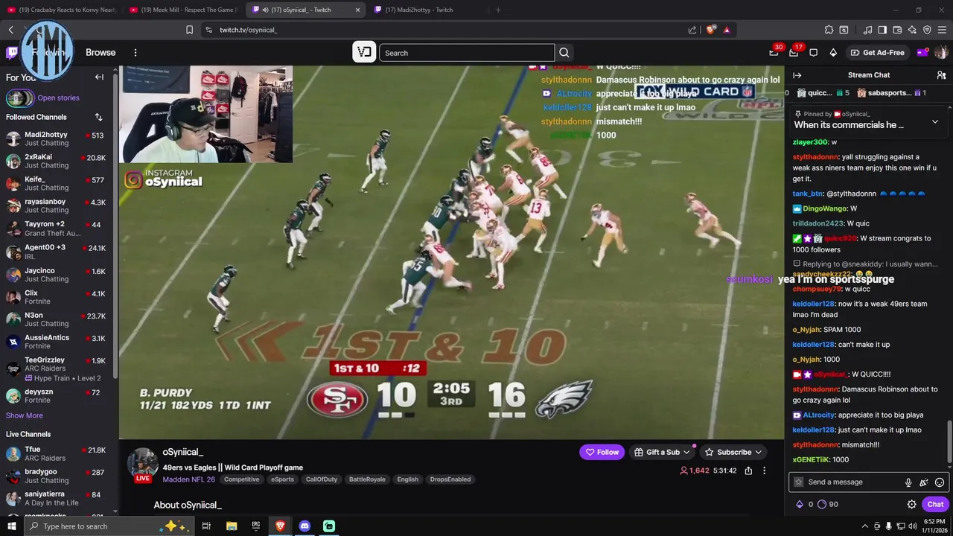This screenshot has width=953, height=536.
Task: Click the search magnifier button
Action: point(564,53)
